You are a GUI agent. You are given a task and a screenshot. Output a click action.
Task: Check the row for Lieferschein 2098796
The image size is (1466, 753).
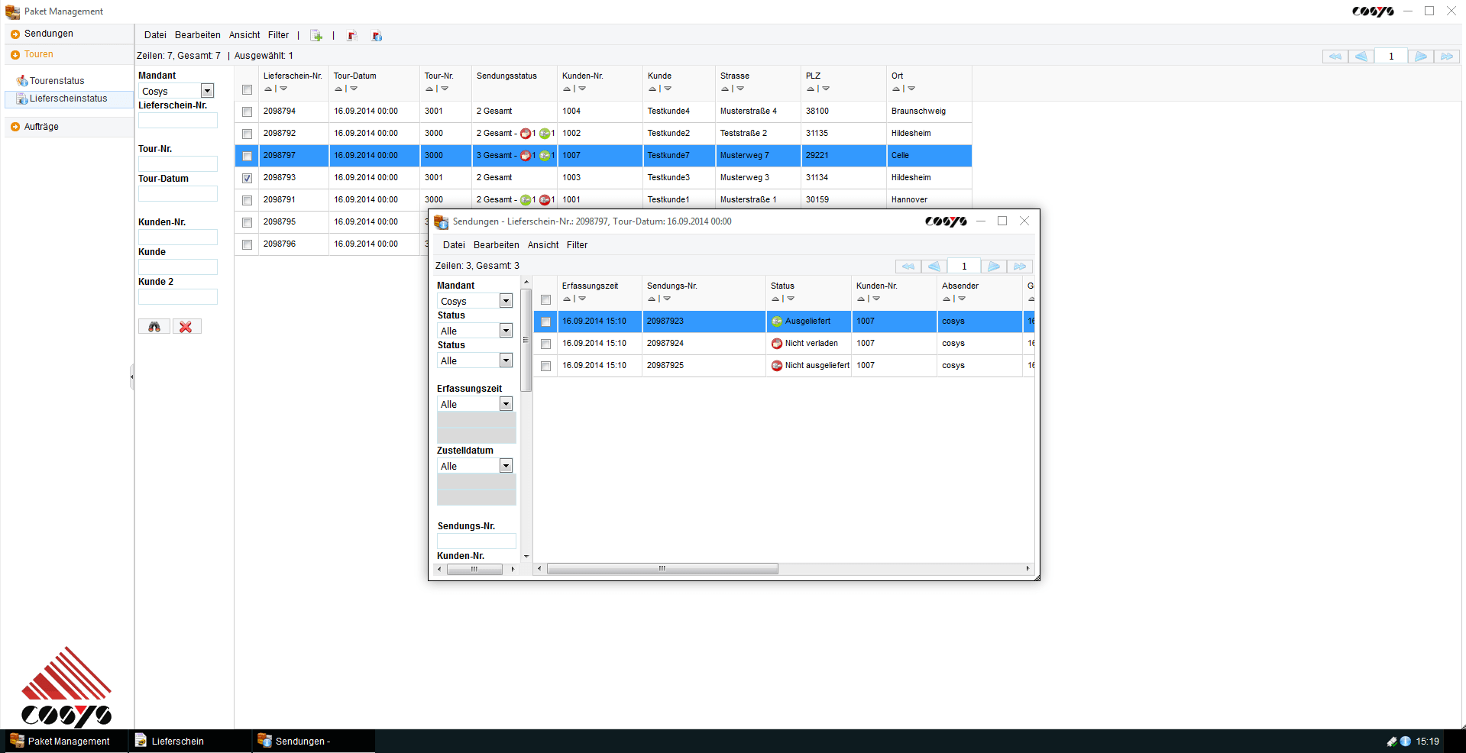tap(247, 244)
